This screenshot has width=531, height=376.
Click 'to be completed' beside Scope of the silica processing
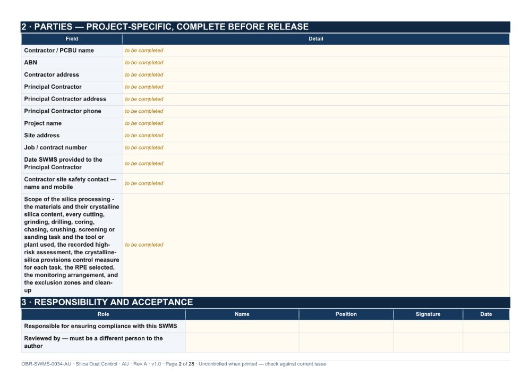click(144, 245)
